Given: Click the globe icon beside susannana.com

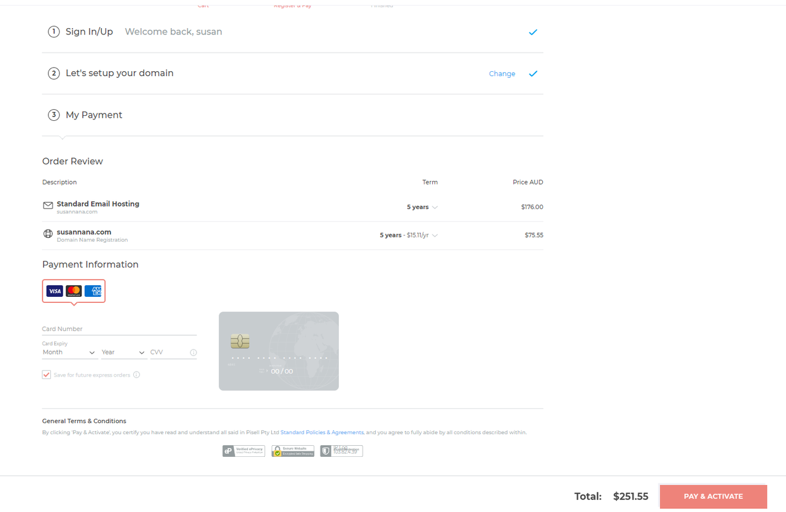Looking at the screenshot, I should pos(48,234).
